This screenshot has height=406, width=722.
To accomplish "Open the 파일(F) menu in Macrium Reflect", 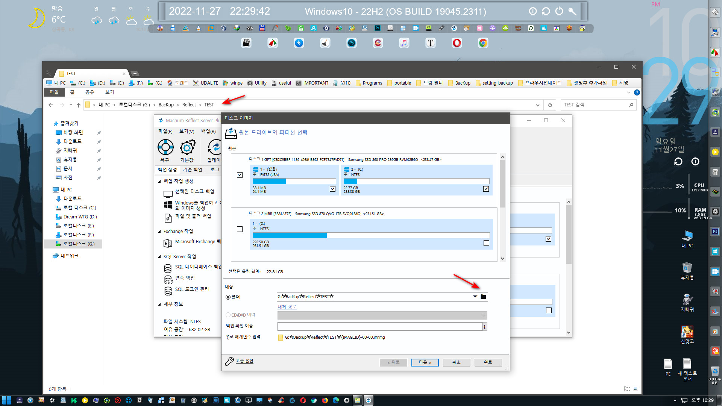I will coord(165,131).
